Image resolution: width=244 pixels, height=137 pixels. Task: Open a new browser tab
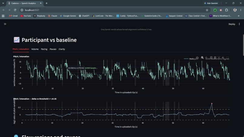pyautogui.click(x=47, y=3)
